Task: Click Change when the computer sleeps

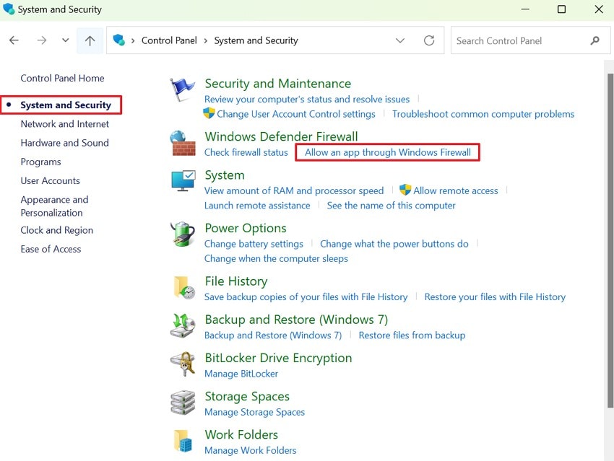Action: [x=276, y=259]
